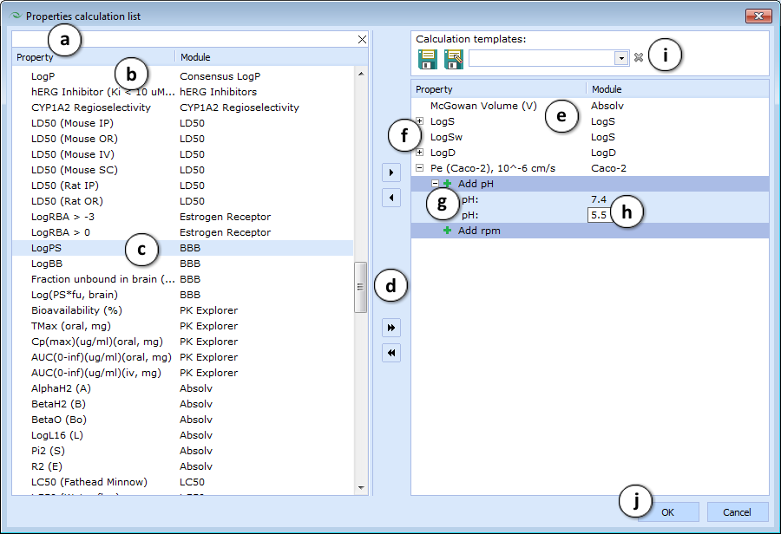Sort left list by Module header
The height and width of the screenshot is (534, 781).
[x=272, y=57]
